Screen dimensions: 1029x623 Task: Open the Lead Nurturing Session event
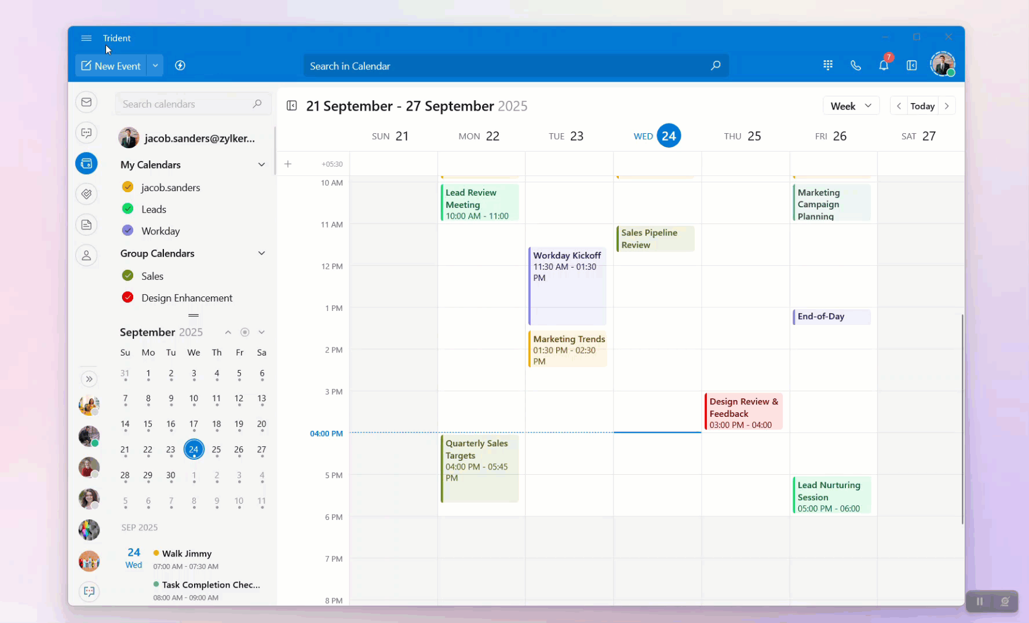[x=831, y=496]
